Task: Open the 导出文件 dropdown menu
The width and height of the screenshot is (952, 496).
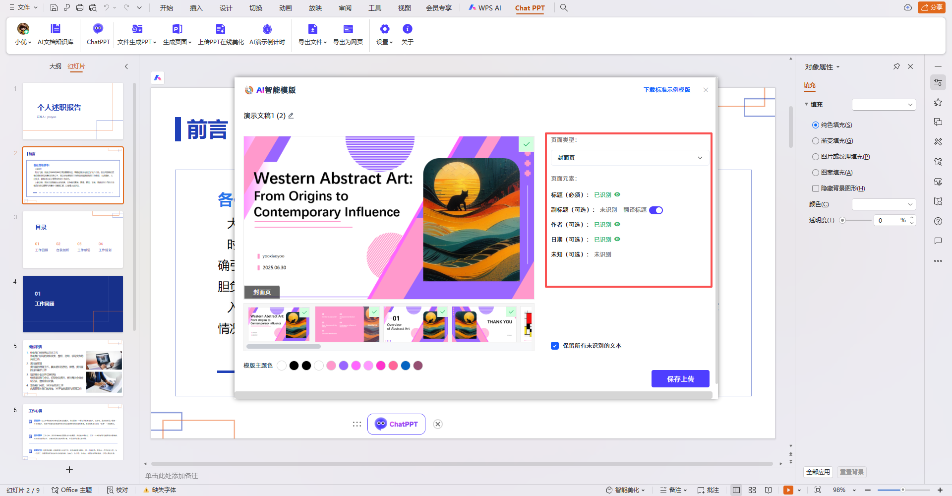Action: 312,34
